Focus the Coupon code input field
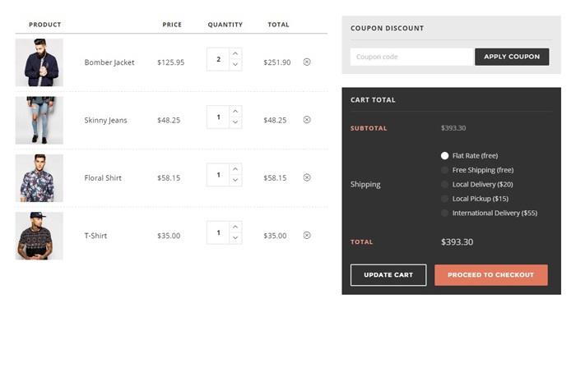 pos(411,57)
